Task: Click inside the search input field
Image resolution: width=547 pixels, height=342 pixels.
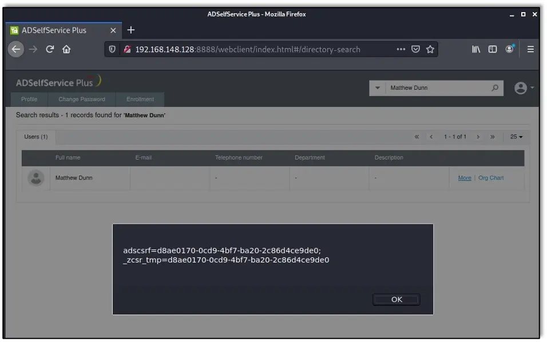Action: tap(435, 88)
